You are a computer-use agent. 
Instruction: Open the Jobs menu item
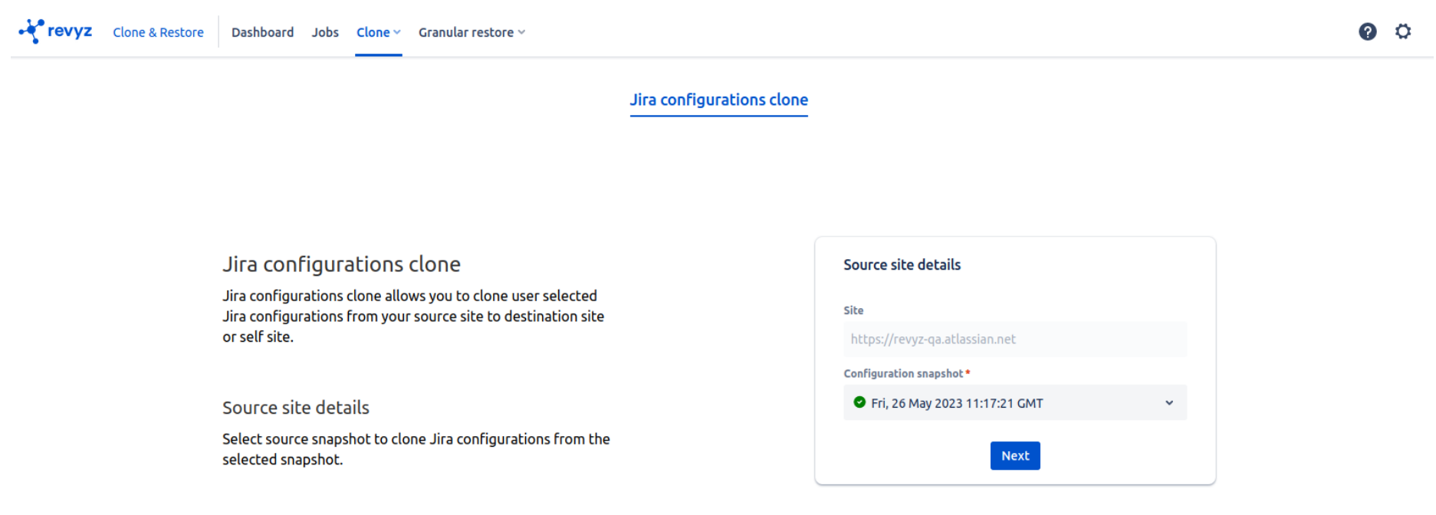coord(325,32)
